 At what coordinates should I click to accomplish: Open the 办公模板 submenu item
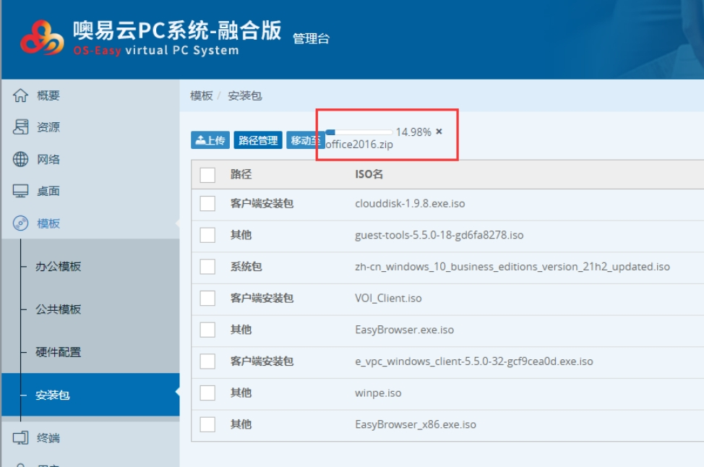59,267
